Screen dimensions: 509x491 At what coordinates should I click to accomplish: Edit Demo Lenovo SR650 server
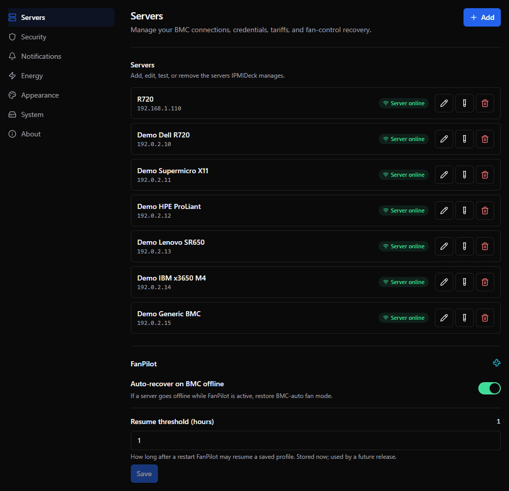point(444,246)
